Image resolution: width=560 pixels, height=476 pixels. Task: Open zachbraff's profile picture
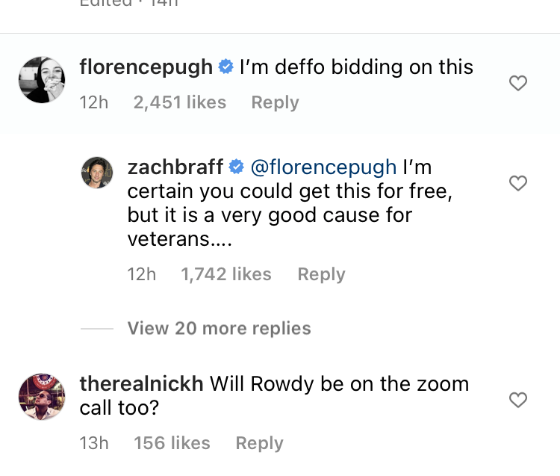[96, 173]
